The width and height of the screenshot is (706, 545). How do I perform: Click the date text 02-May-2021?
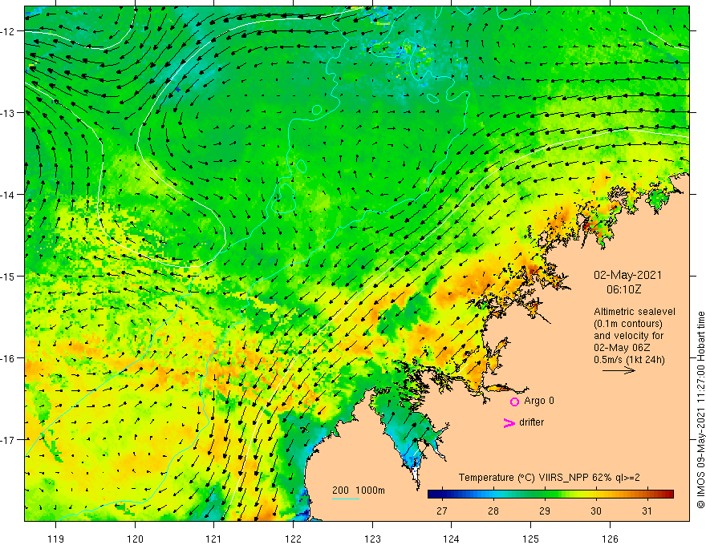[627, 275]
